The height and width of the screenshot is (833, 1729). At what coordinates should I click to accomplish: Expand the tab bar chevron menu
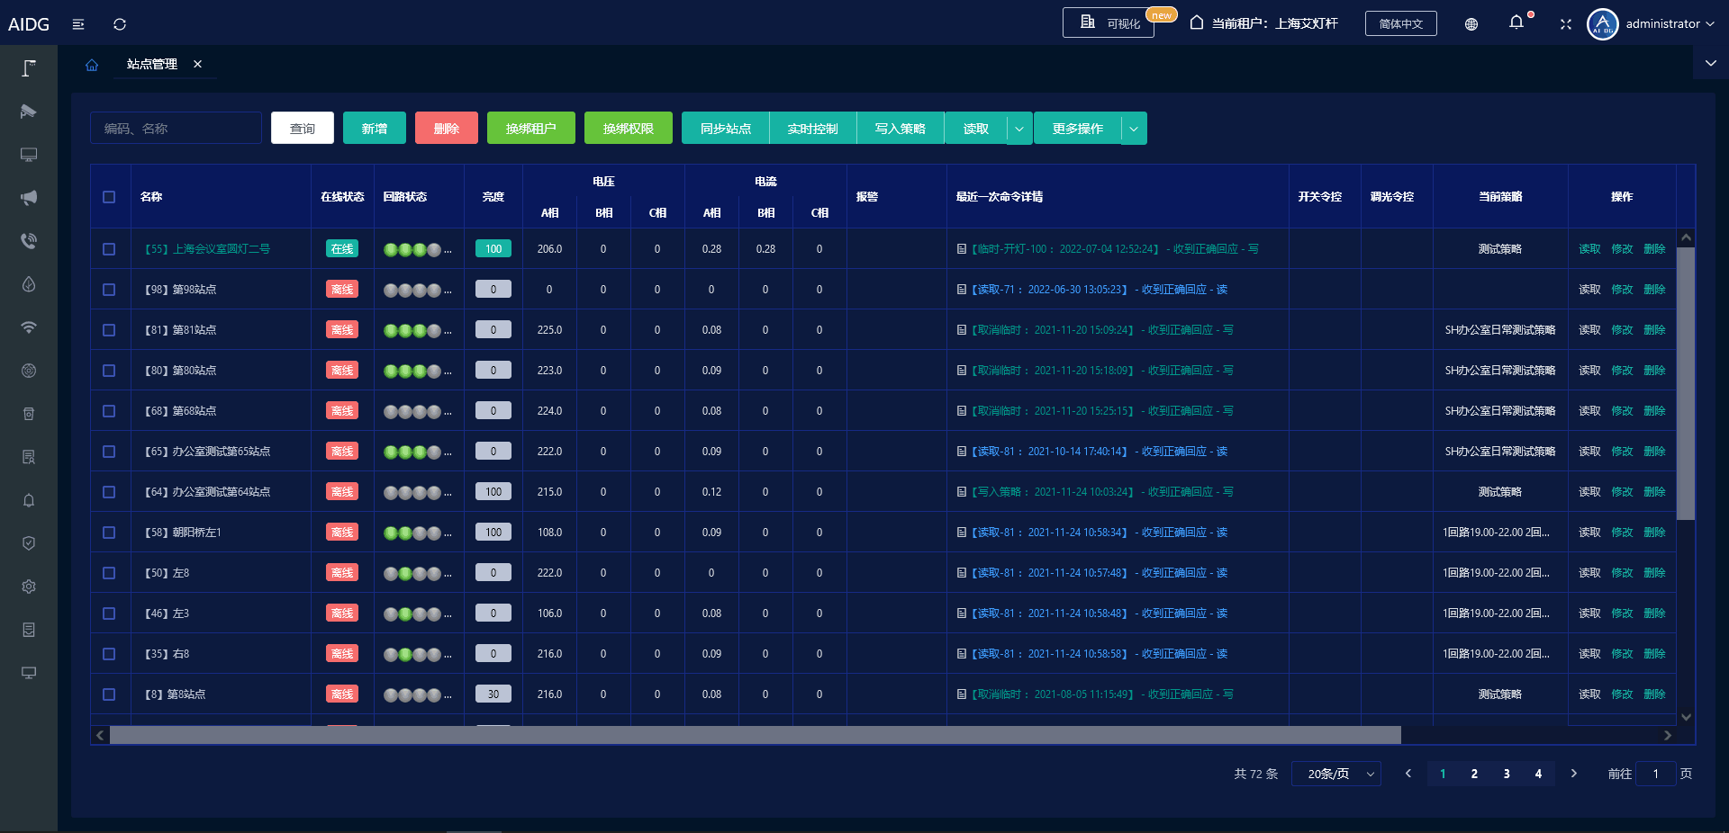point(1711,63)
